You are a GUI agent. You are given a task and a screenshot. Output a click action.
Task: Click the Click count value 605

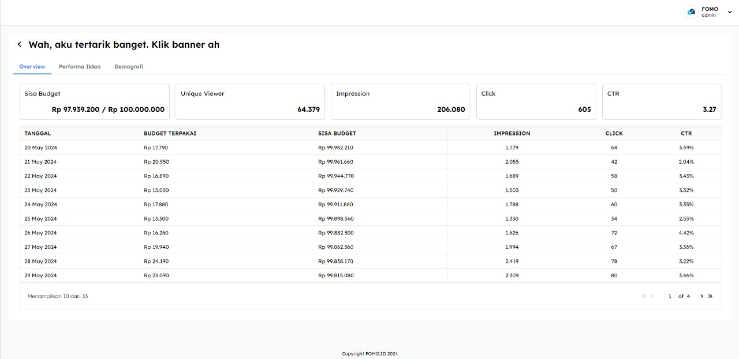pos(584,109)
